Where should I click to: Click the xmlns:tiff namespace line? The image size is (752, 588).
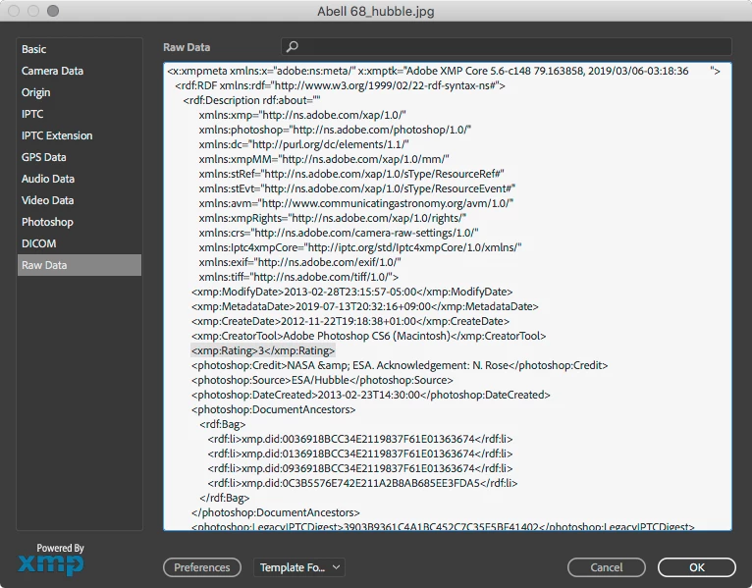click(x=298, y=277)
